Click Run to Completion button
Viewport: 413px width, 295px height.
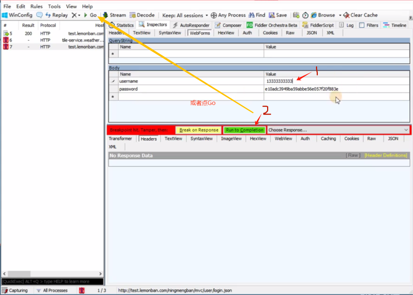(244, 130)
